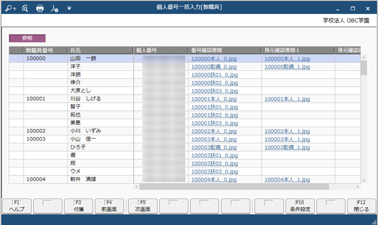Click the purple 参照 button
This screenshot has width=378, height=225.
[x=27, y=38]
